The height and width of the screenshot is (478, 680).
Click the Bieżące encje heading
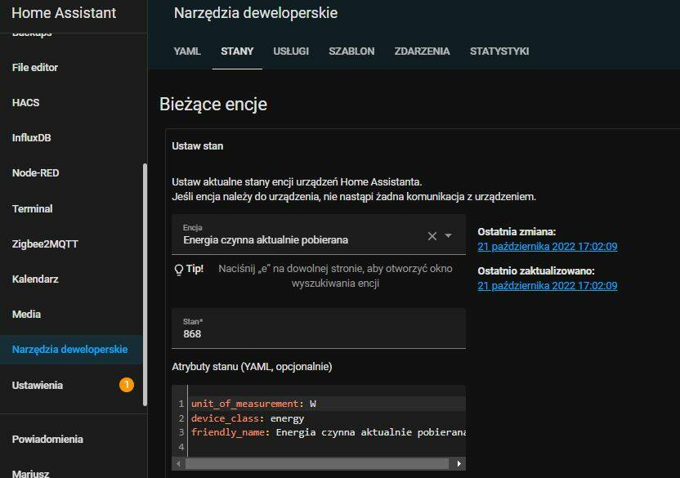click(213, 105)
